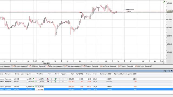Click the 'Короткая' position cell in the 1,14376 row

point(8,79)
